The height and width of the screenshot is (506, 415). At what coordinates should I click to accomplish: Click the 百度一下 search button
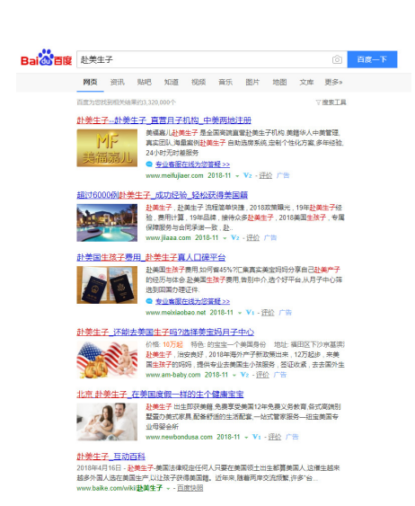click(x=372, y=59)
